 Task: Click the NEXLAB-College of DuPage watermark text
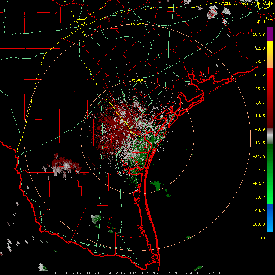click(x=246, y=3)
